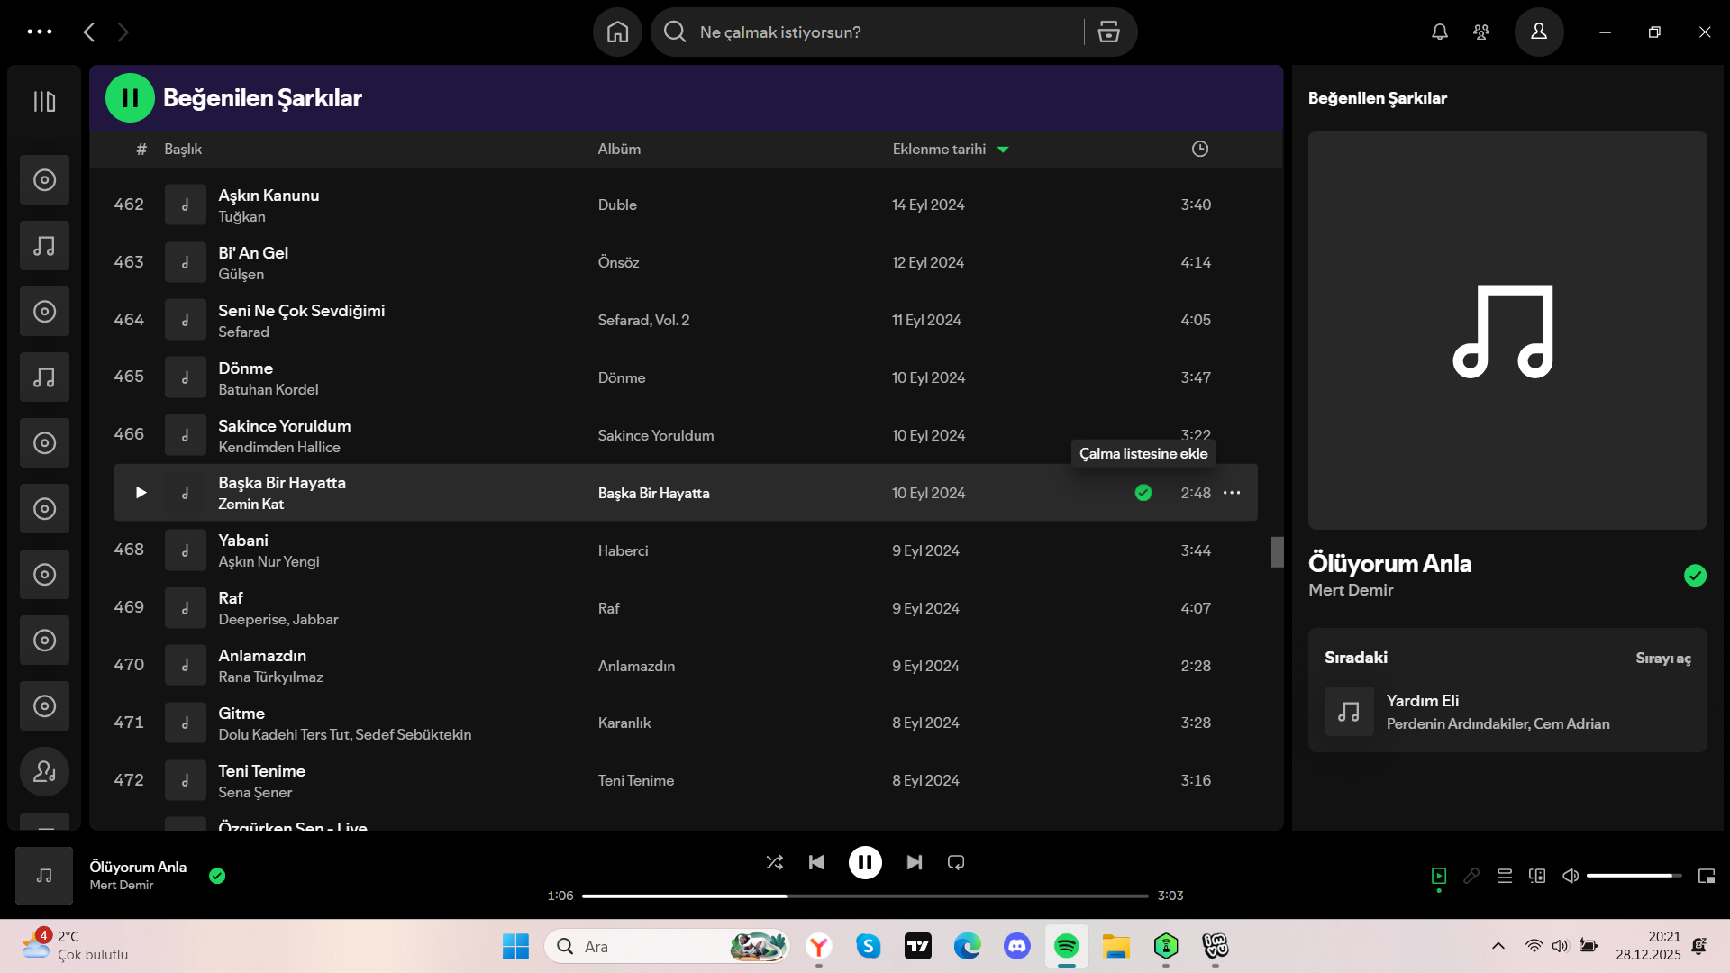1730x973 pixels.
Task: Open the lyrics microphone icon
Action: [x=1471, y=876]
